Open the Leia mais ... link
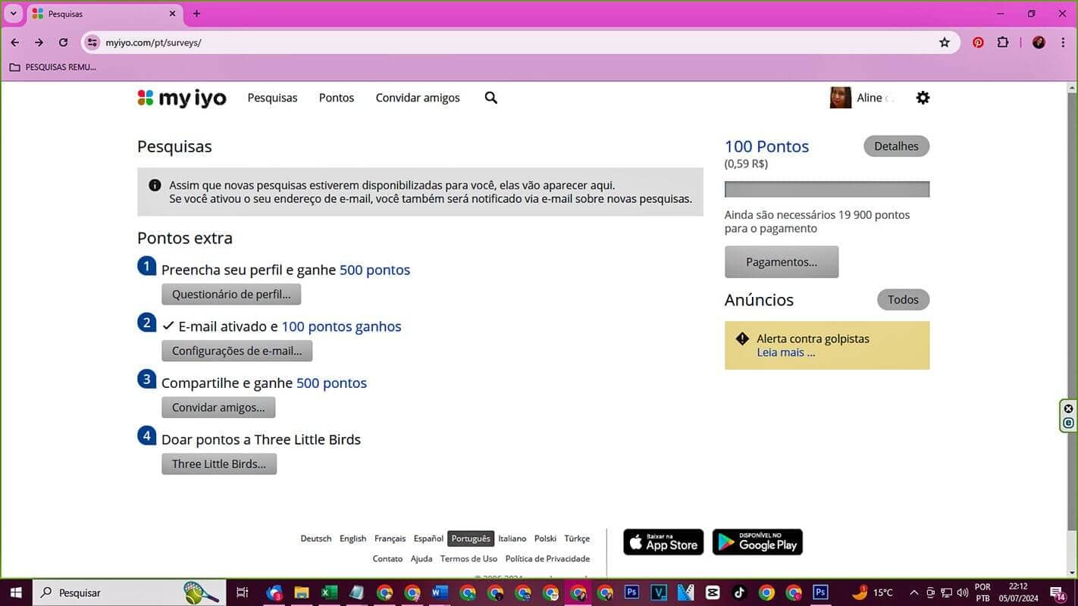 click(x=785, y=352)
